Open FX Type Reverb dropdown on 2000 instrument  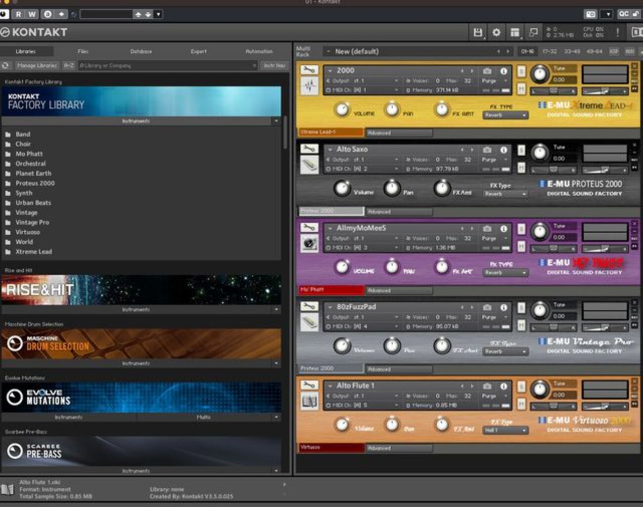coord(505,115)
